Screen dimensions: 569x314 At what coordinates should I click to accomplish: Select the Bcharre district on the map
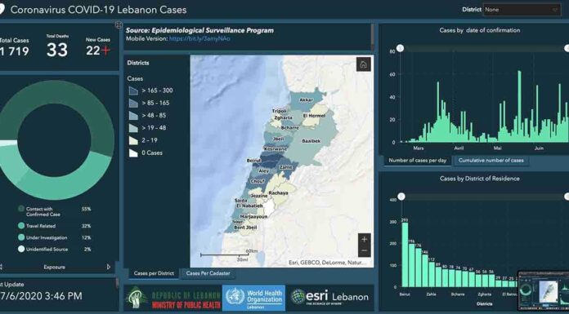pos(290,128)
